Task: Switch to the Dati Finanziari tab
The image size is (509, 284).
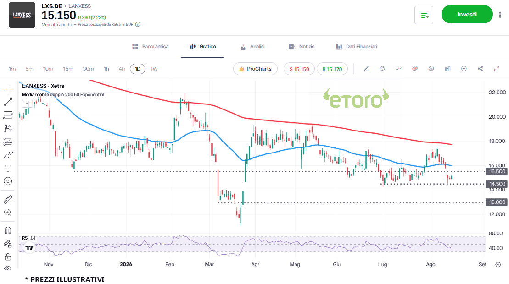Action: (x=357, y=47)
